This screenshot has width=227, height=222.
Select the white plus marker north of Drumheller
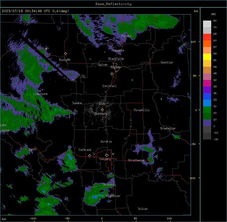pos(161,99)
